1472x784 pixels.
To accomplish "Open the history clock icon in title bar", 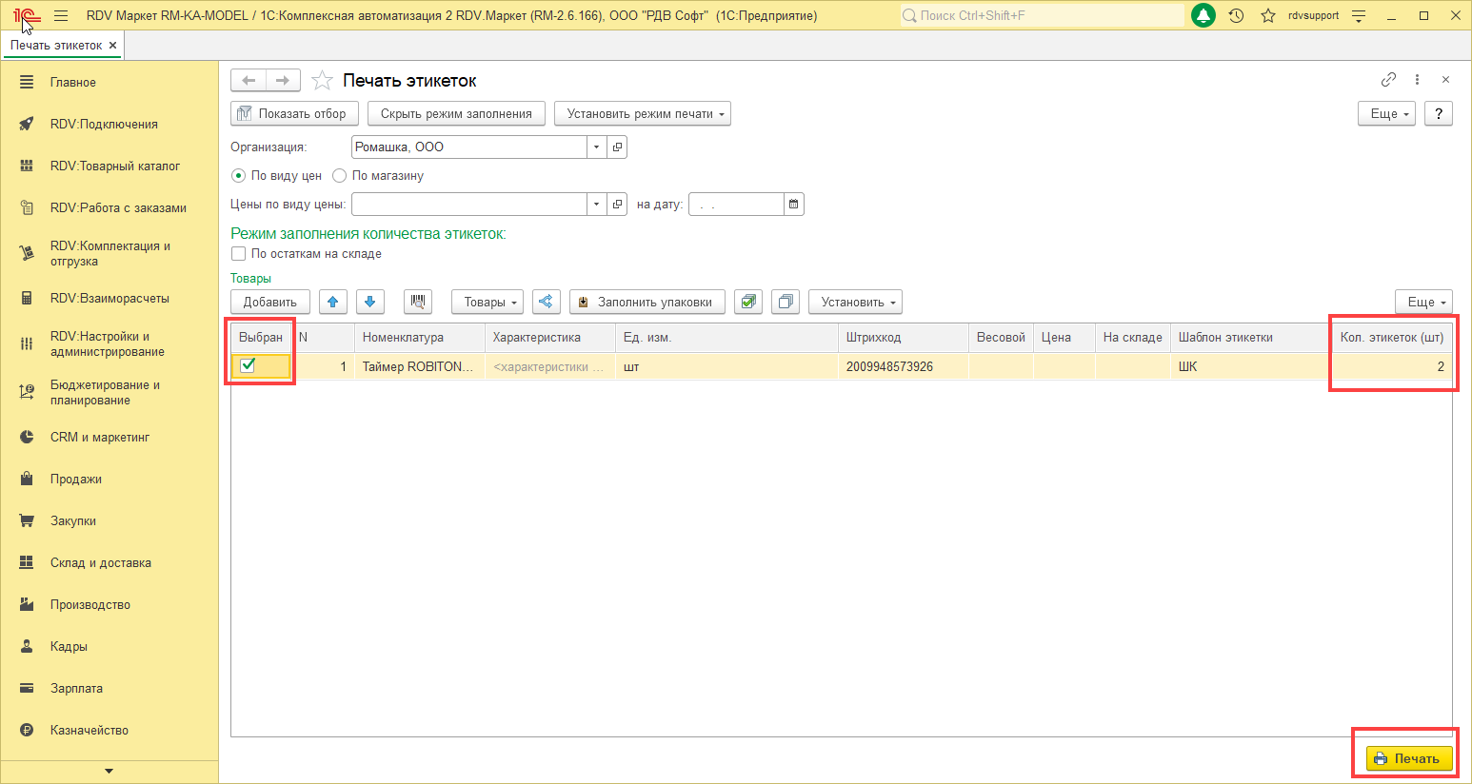I will (1236, 15).
